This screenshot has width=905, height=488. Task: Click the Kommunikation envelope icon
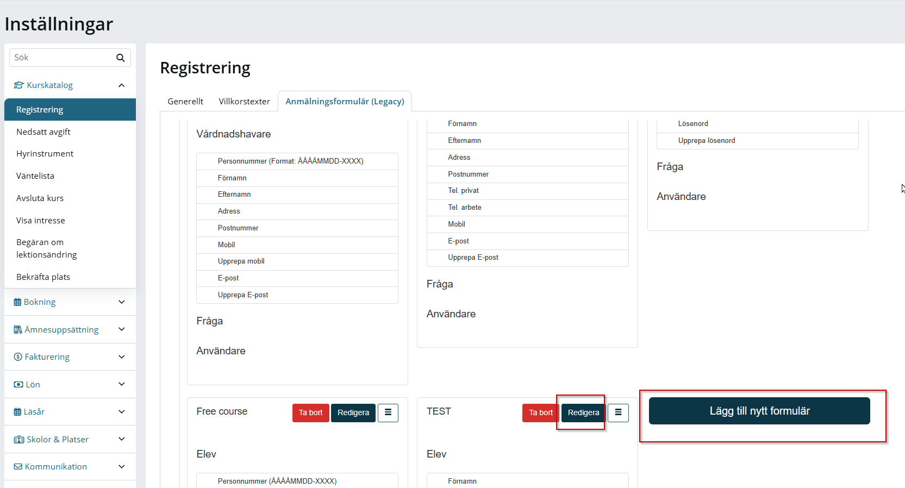(x=18, y=467)
